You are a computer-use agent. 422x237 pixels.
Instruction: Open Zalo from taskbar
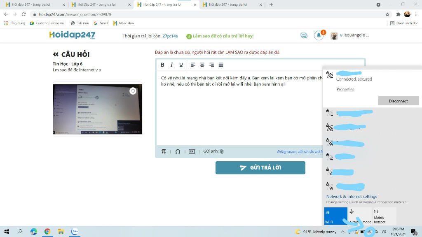tap(75, 231)
